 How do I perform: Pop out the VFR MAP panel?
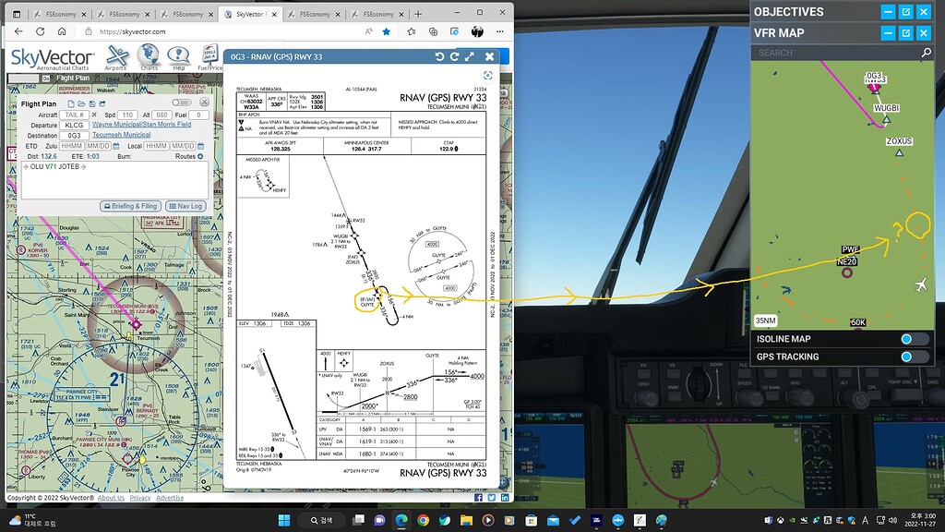[906, 33]
